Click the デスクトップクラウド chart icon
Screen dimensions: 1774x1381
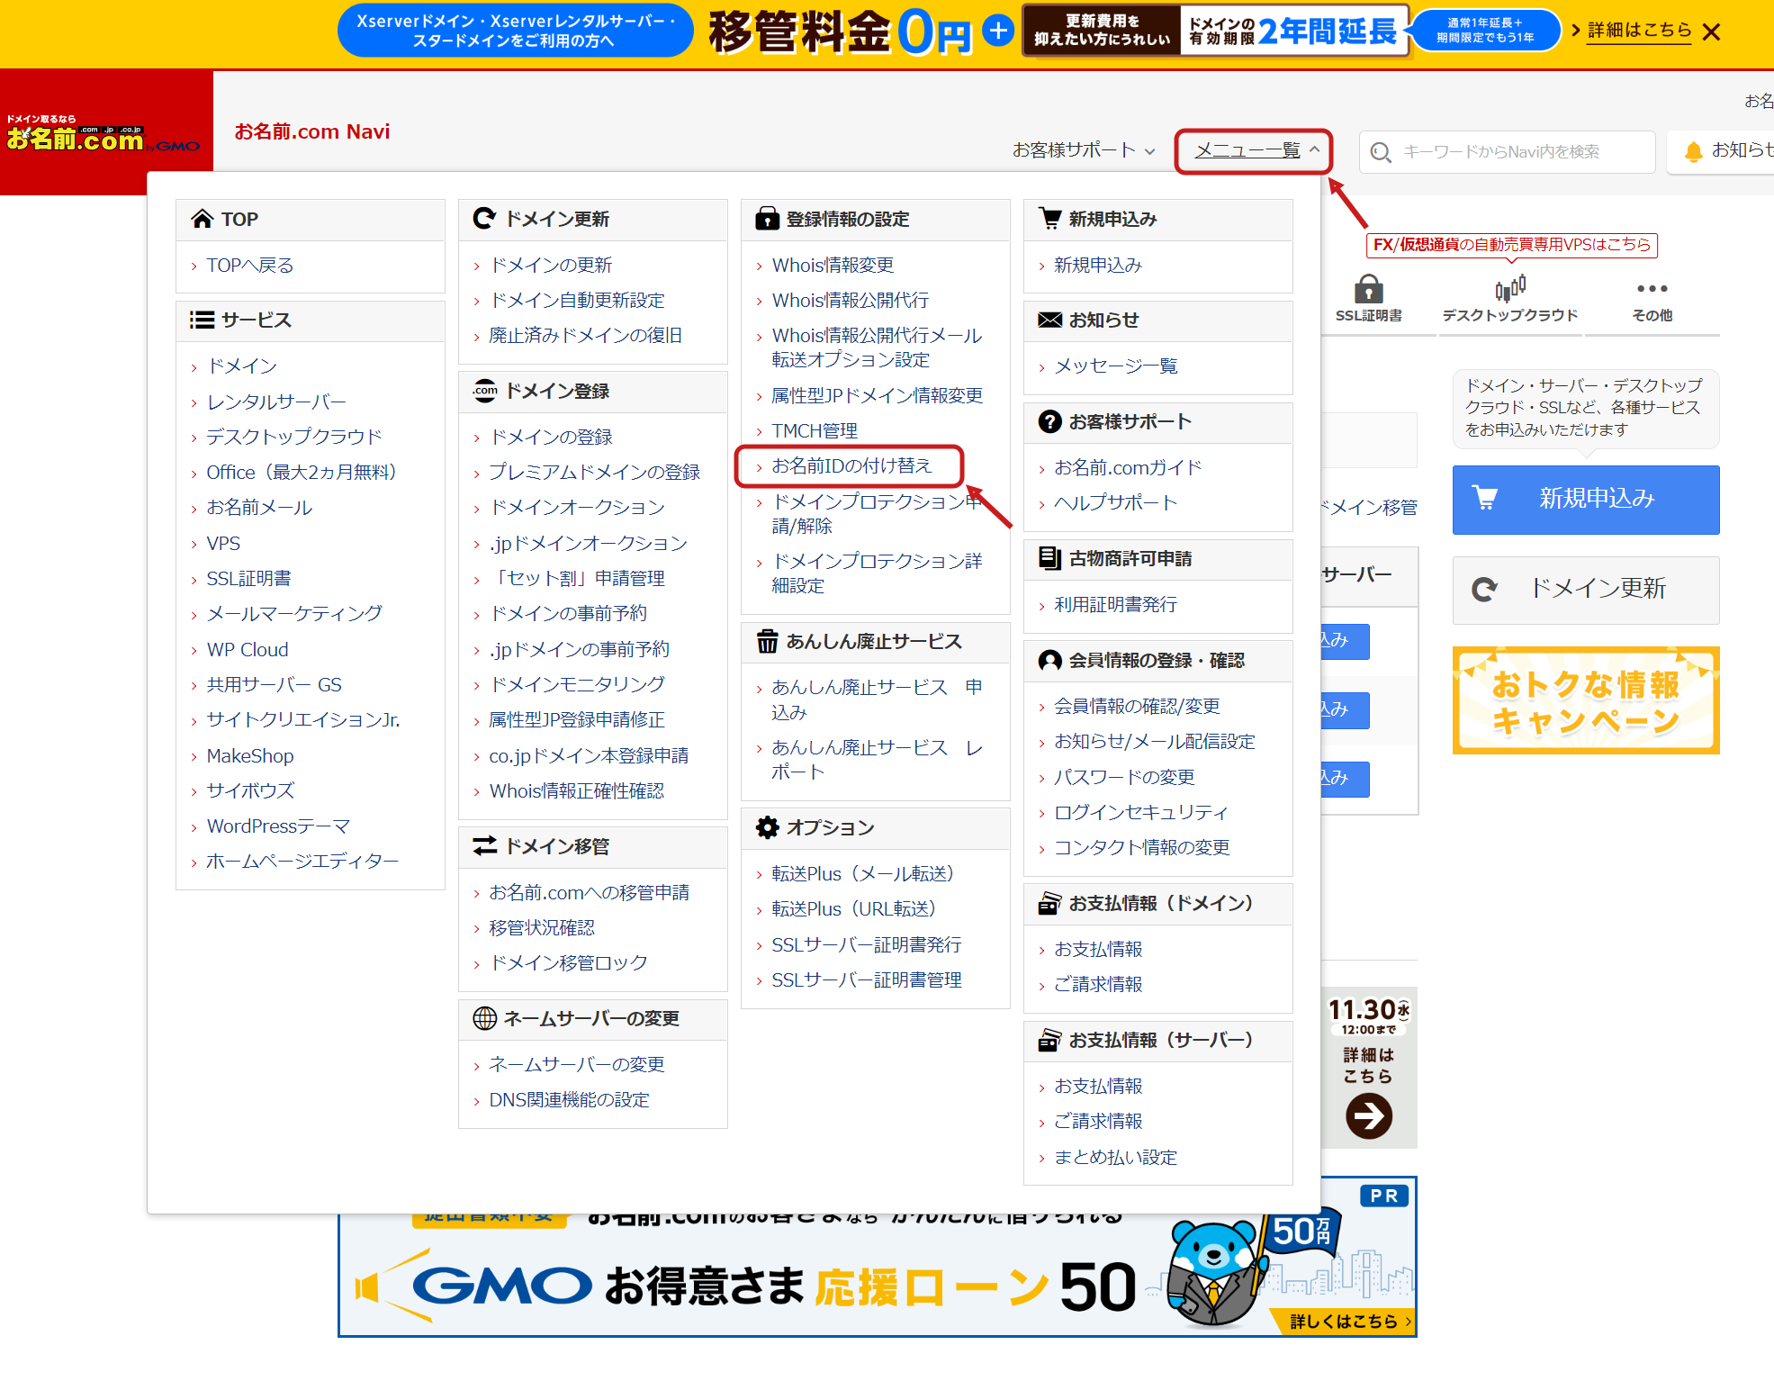pos(1509,289)
